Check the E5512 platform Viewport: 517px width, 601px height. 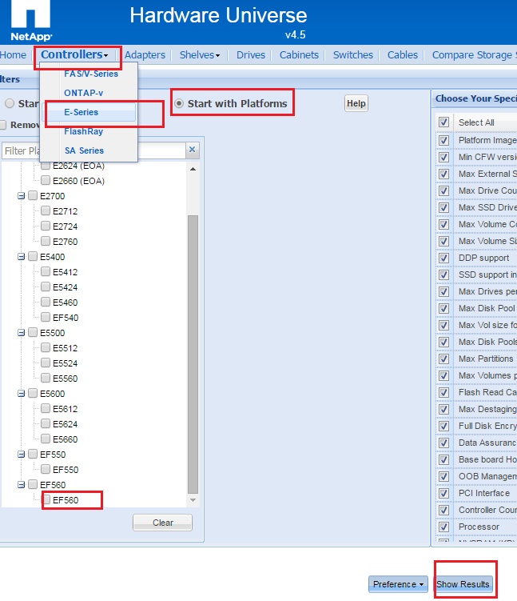(x=46, y=347)
